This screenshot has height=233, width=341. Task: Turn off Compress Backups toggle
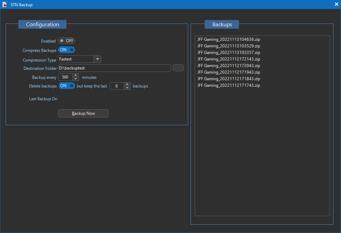67,50
